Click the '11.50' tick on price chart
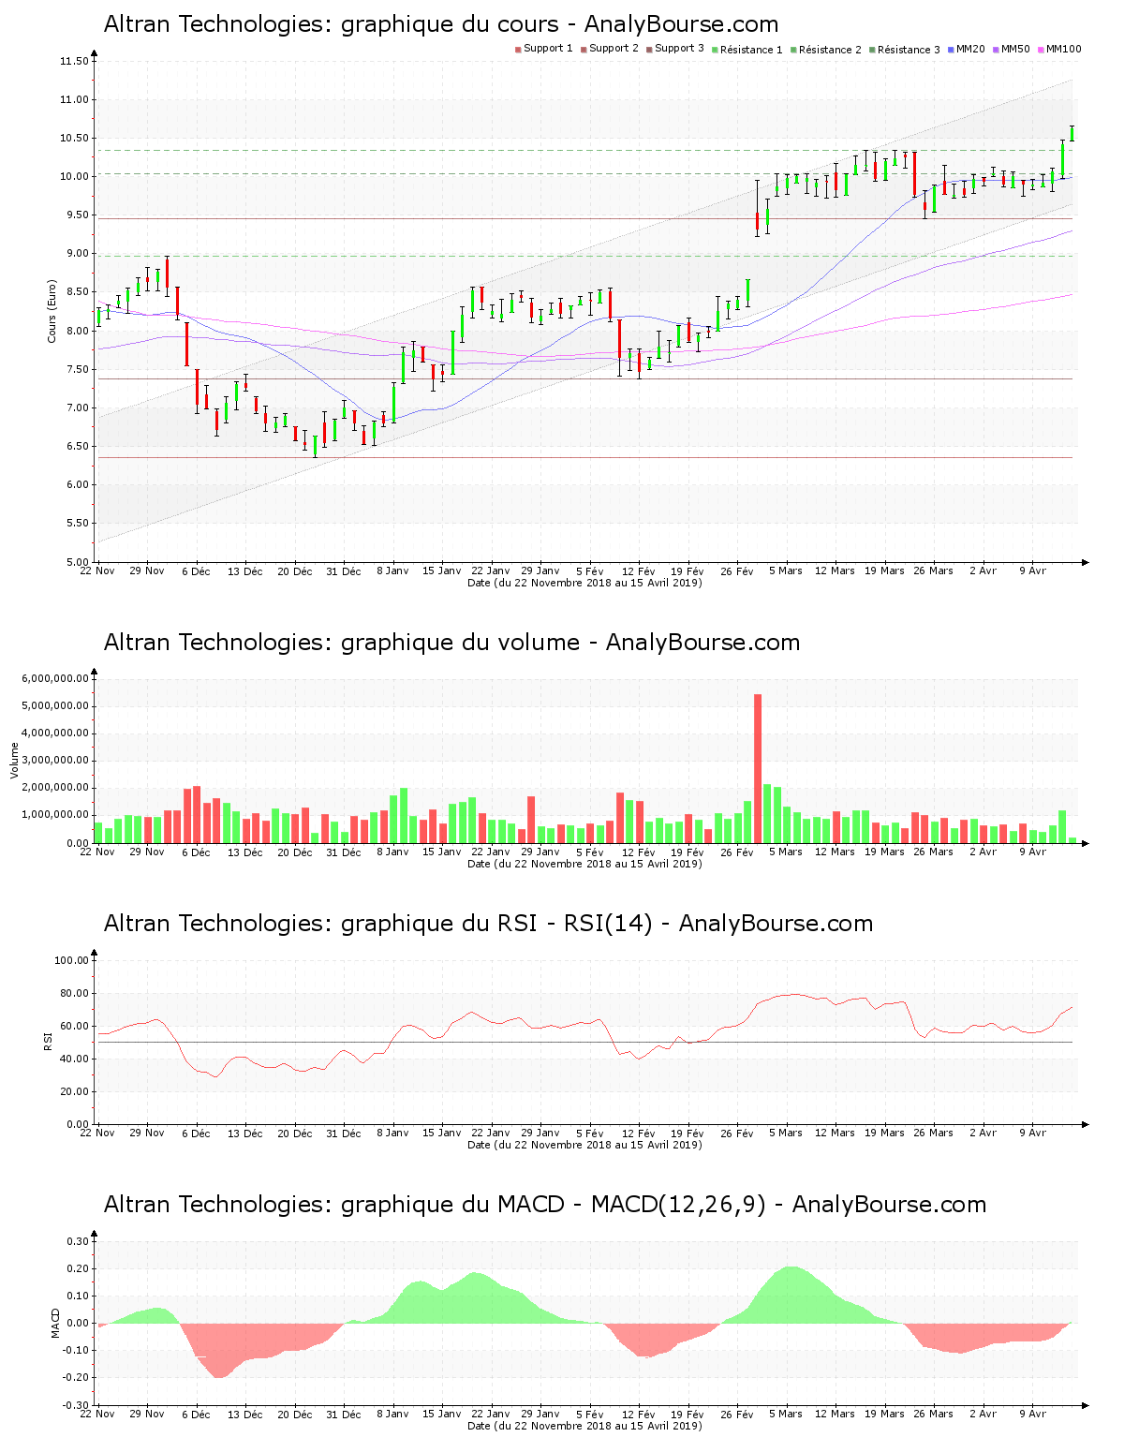 [x=74, y=62]
